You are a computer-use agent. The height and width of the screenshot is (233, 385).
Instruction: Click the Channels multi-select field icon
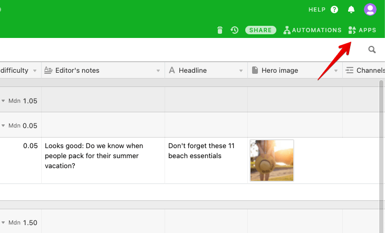point(349,71)
